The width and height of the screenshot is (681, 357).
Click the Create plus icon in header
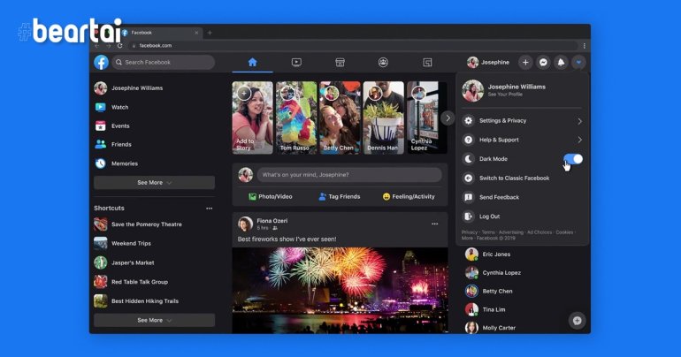525,63
